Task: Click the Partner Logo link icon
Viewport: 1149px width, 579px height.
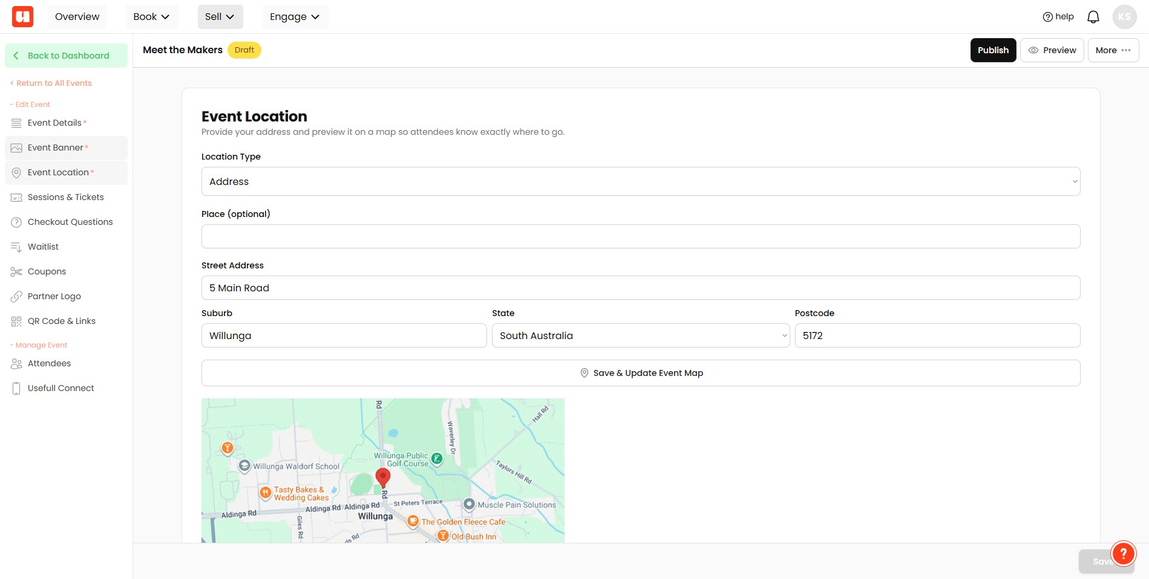Action: click(16, 297)
